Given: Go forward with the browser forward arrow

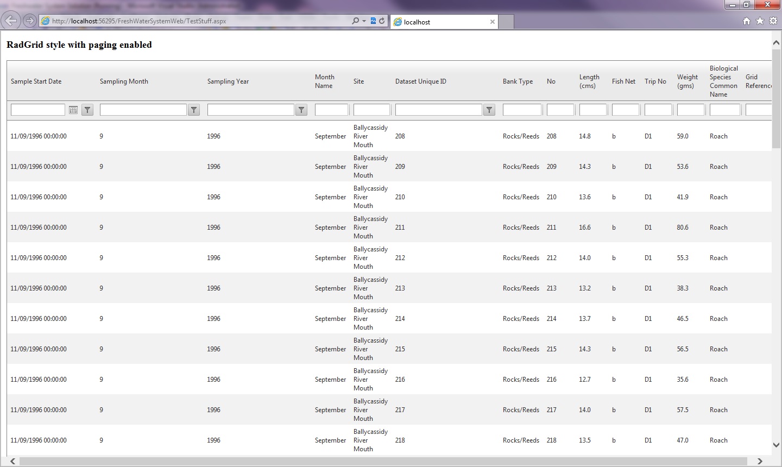Looking at the screenshot, I should [x=30, y=21].
